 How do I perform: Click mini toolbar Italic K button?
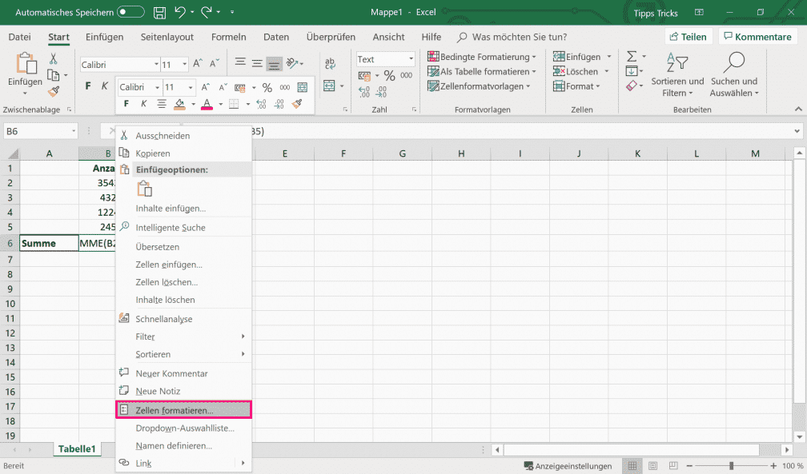(x=143, y=104)
